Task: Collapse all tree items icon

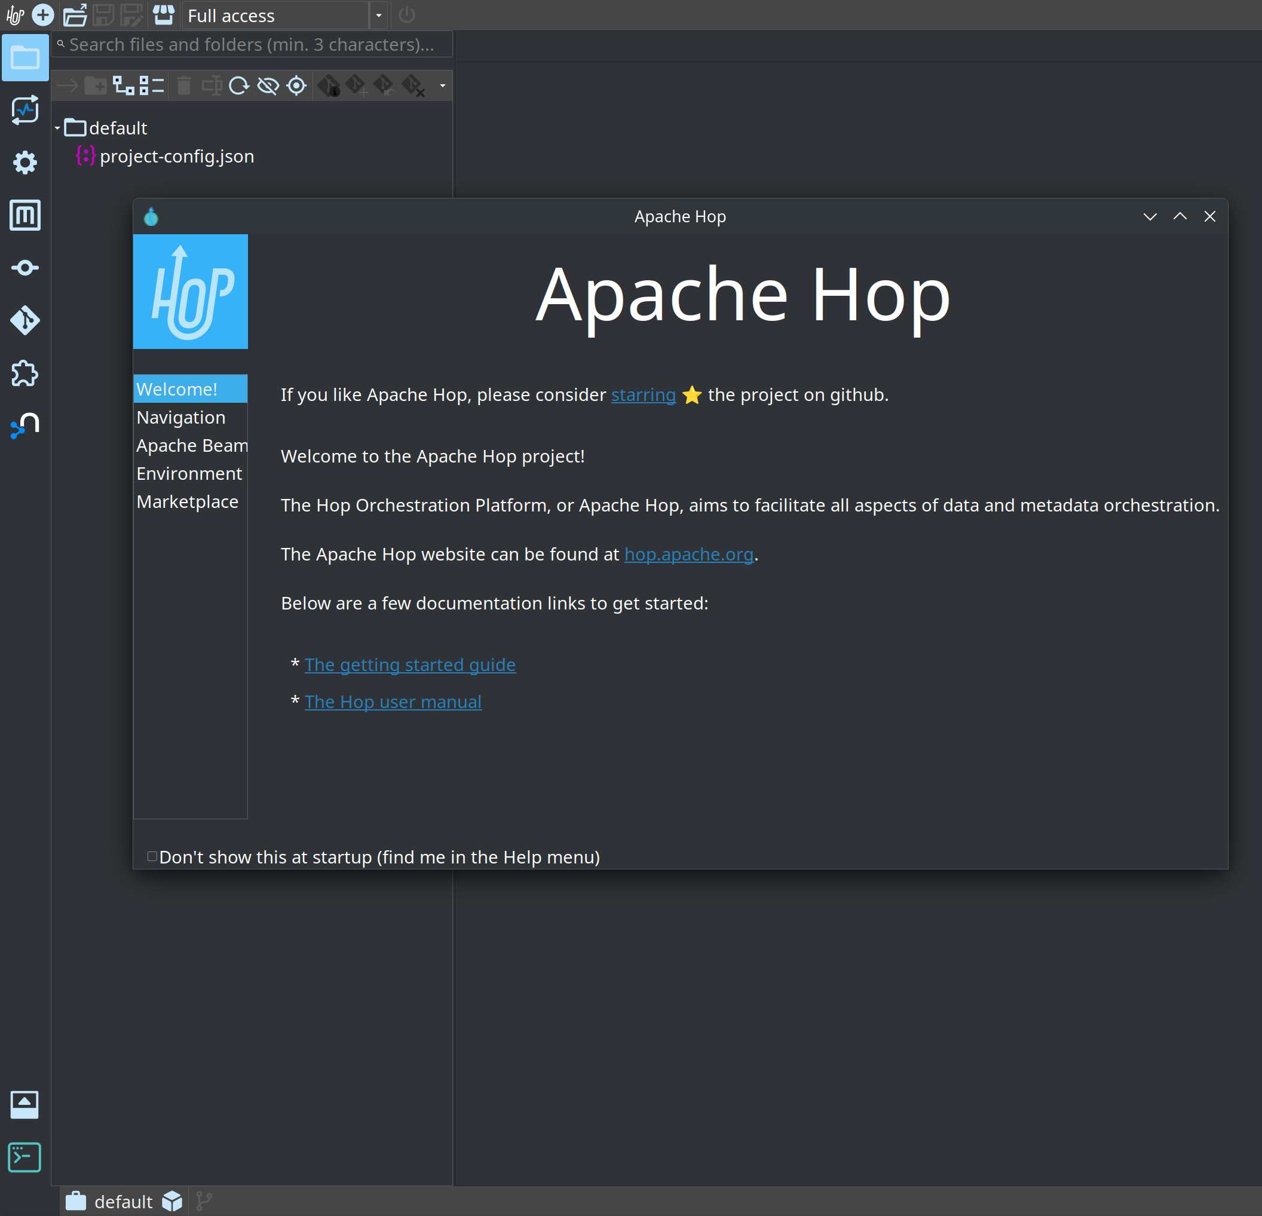Action: pyautogui.click(x=152, y=85)
